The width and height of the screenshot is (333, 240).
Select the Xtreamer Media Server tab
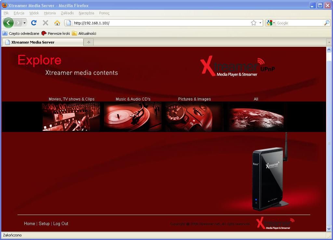[x=43, y=42]
